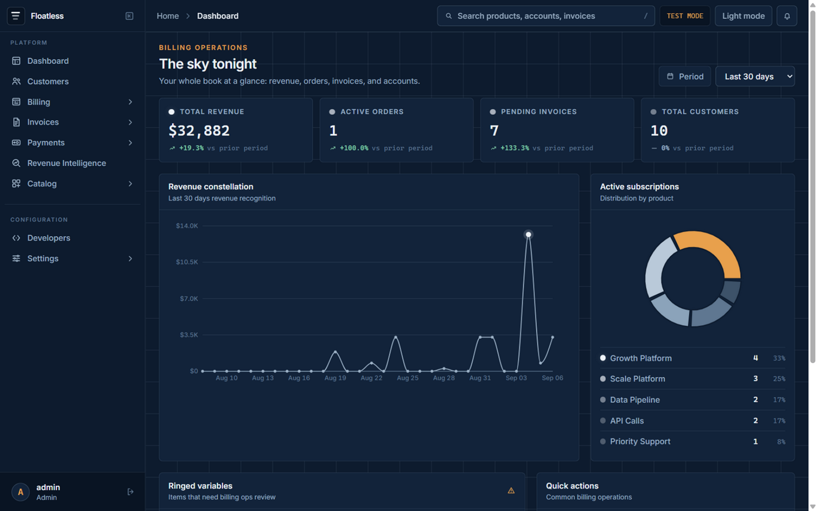Click the search magnifier icon
The height and width of the screenshot is (511, 817).
(x=449, y=16)
